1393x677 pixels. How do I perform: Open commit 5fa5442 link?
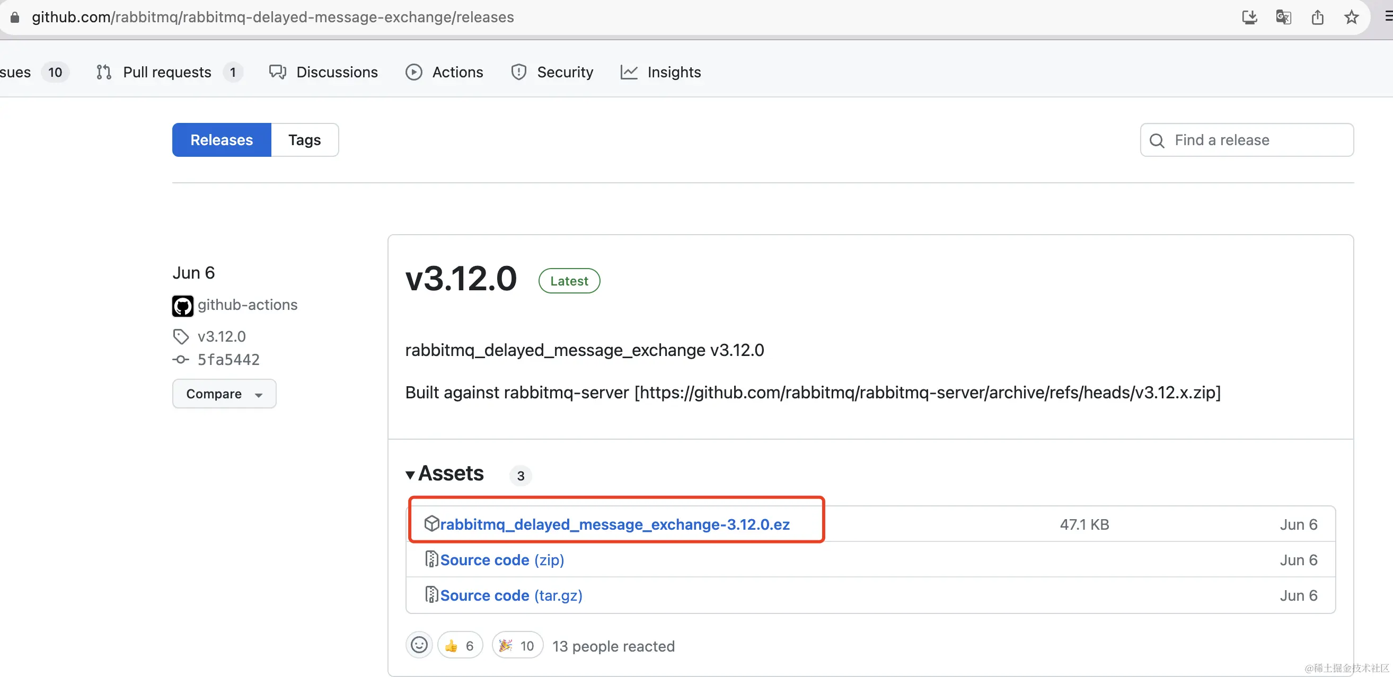(227, 360)
